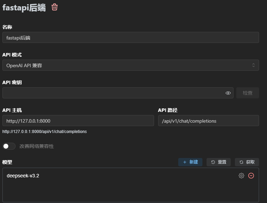Click the 新建 button to add model
Image resolution: width=267 pixels, height=203 pixels.
point(190,162)
